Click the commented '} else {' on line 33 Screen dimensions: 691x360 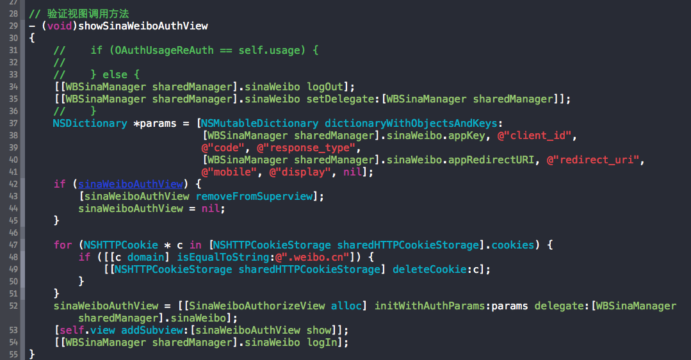pyautogui.click(x=115, y=74)
